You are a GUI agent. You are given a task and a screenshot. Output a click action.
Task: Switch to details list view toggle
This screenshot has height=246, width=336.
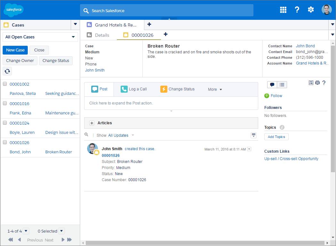[x=282, y=85]
